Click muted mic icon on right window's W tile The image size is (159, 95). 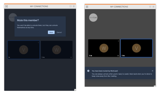point(90,56)
